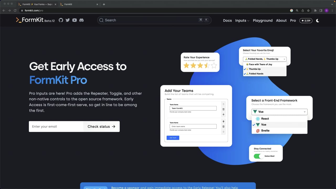Viewport: 336px width, 189px height.
Task: Choose React from the framework list
Action: coord(279,119)
